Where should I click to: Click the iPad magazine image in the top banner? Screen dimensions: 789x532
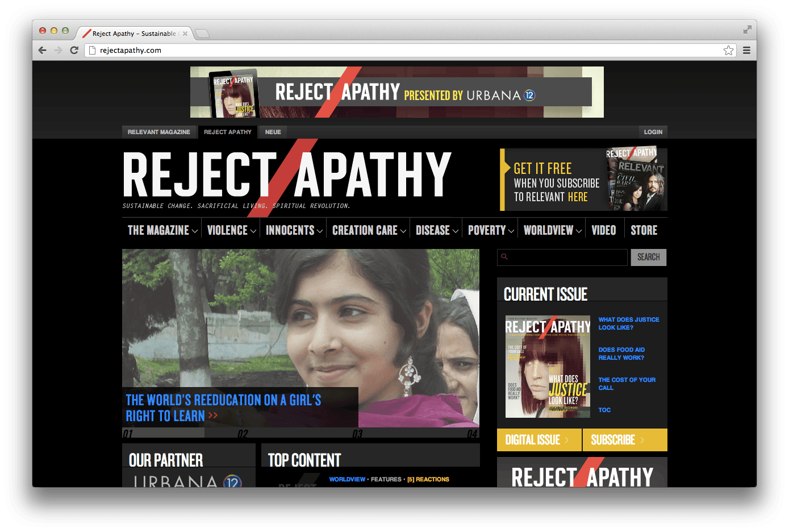234,94
